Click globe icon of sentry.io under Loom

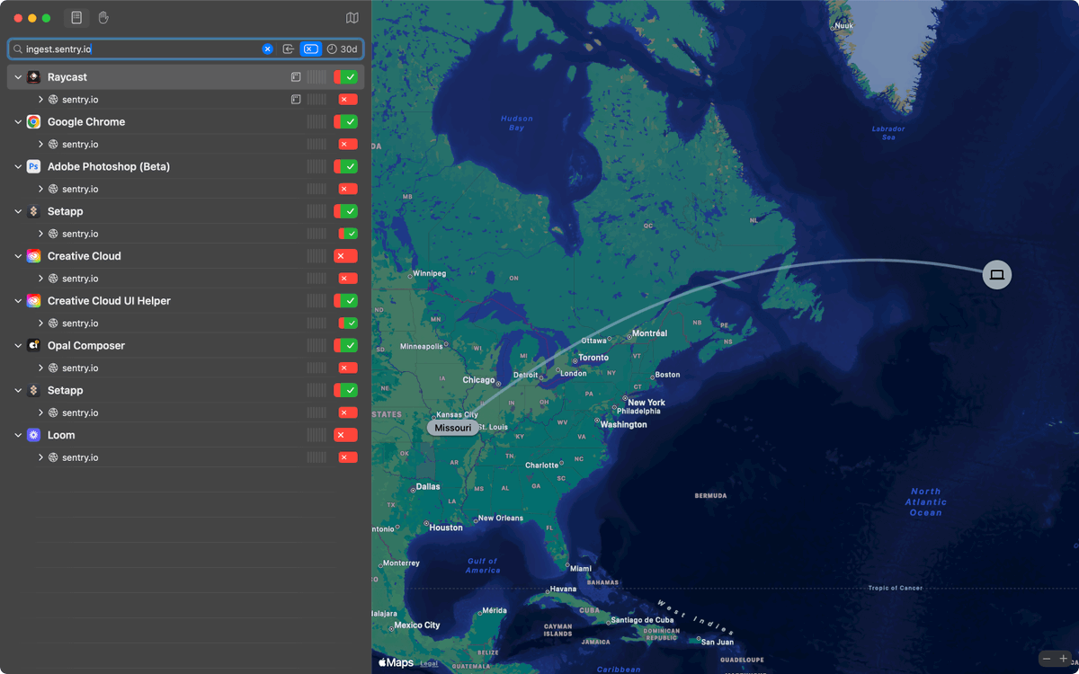click(x=53, y=457)
